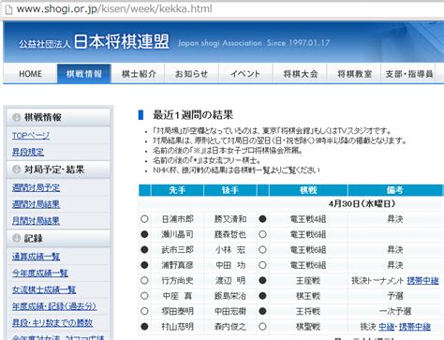Click white win circle beside 日浦市郎
Image resolution: width=444 pixels, height=340 pixels.
pos(144,219)
